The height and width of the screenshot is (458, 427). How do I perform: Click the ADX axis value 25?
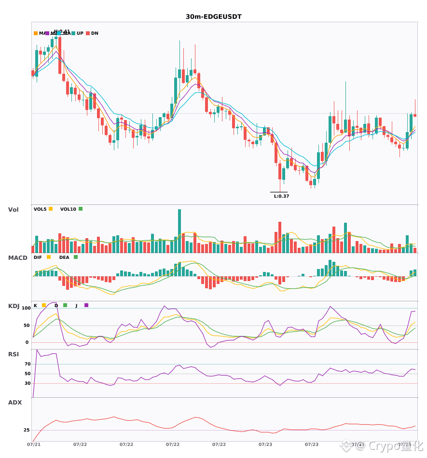pos(27,430)
